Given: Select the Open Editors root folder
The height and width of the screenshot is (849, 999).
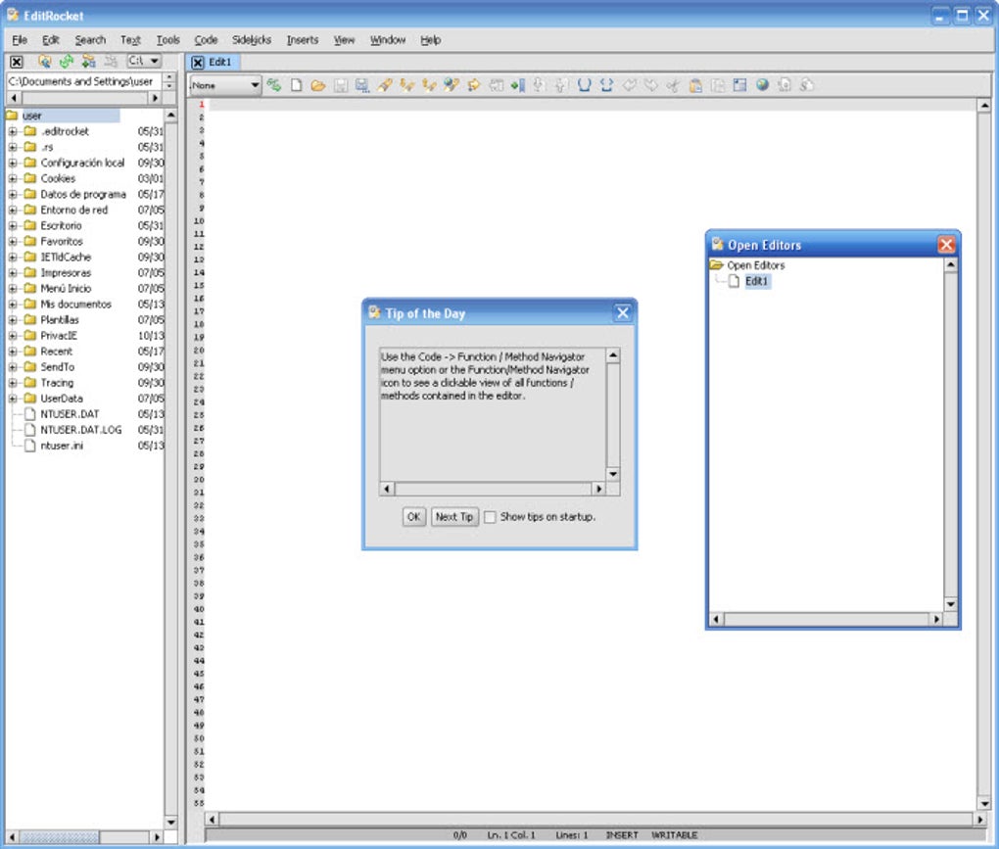Looking at the screenshot, I should [756, 265].
